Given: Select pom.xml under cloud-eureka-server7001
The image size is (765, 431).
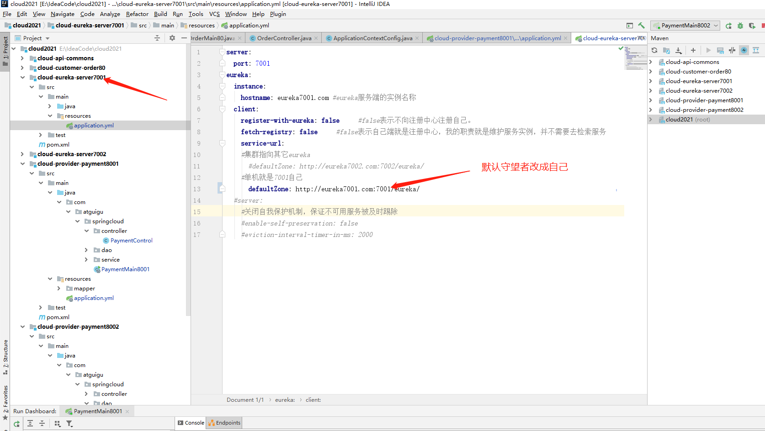Looking at the screenshot, I should (x=58, y=144).
